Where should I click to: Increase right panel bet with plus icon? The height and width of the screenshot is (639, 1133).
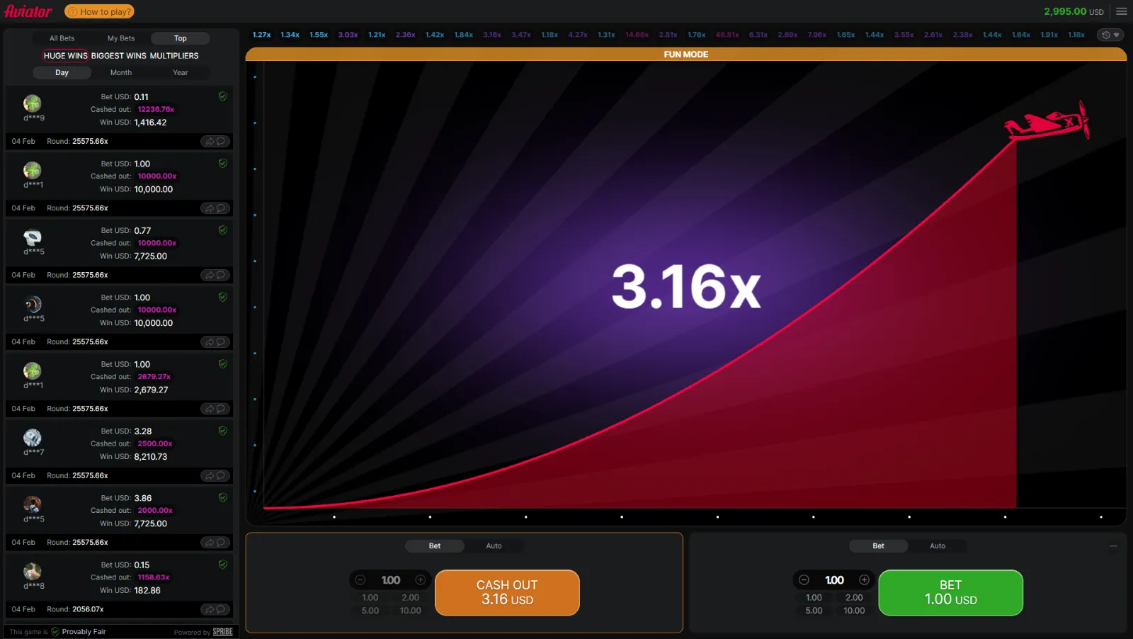(864, 579)
